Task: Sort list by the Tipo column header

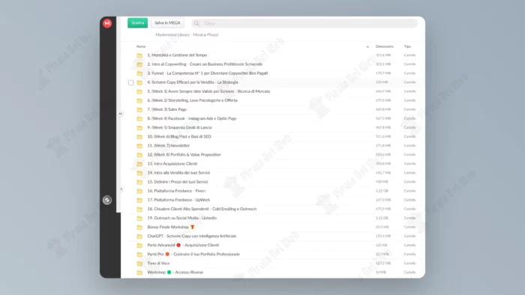Action: click(x=407, y=46)
